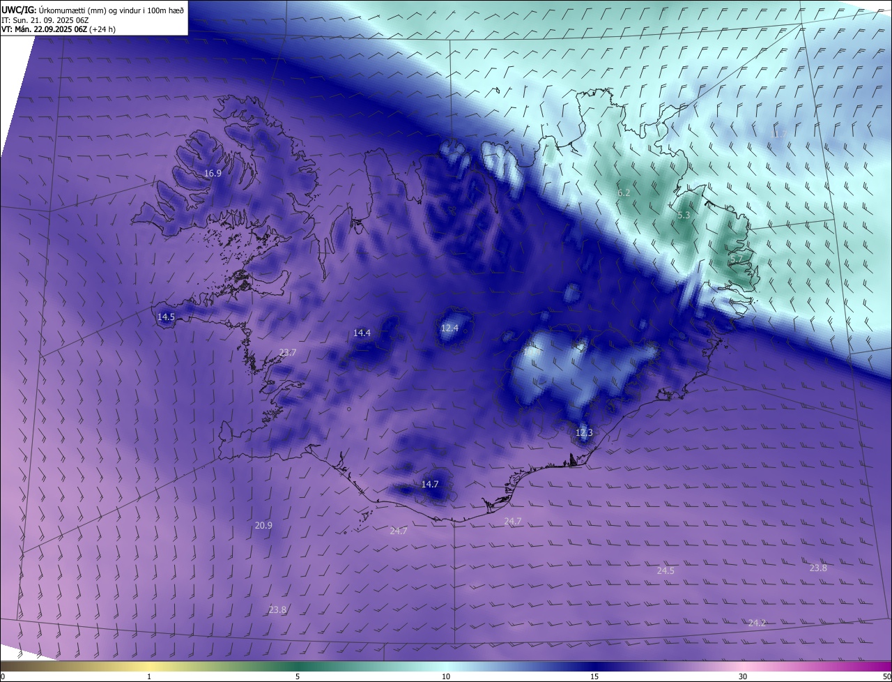The height and width of the screenshot is (682, 892).
Task: Click the 14.7 value label on the map
Action: click(430, 485)
